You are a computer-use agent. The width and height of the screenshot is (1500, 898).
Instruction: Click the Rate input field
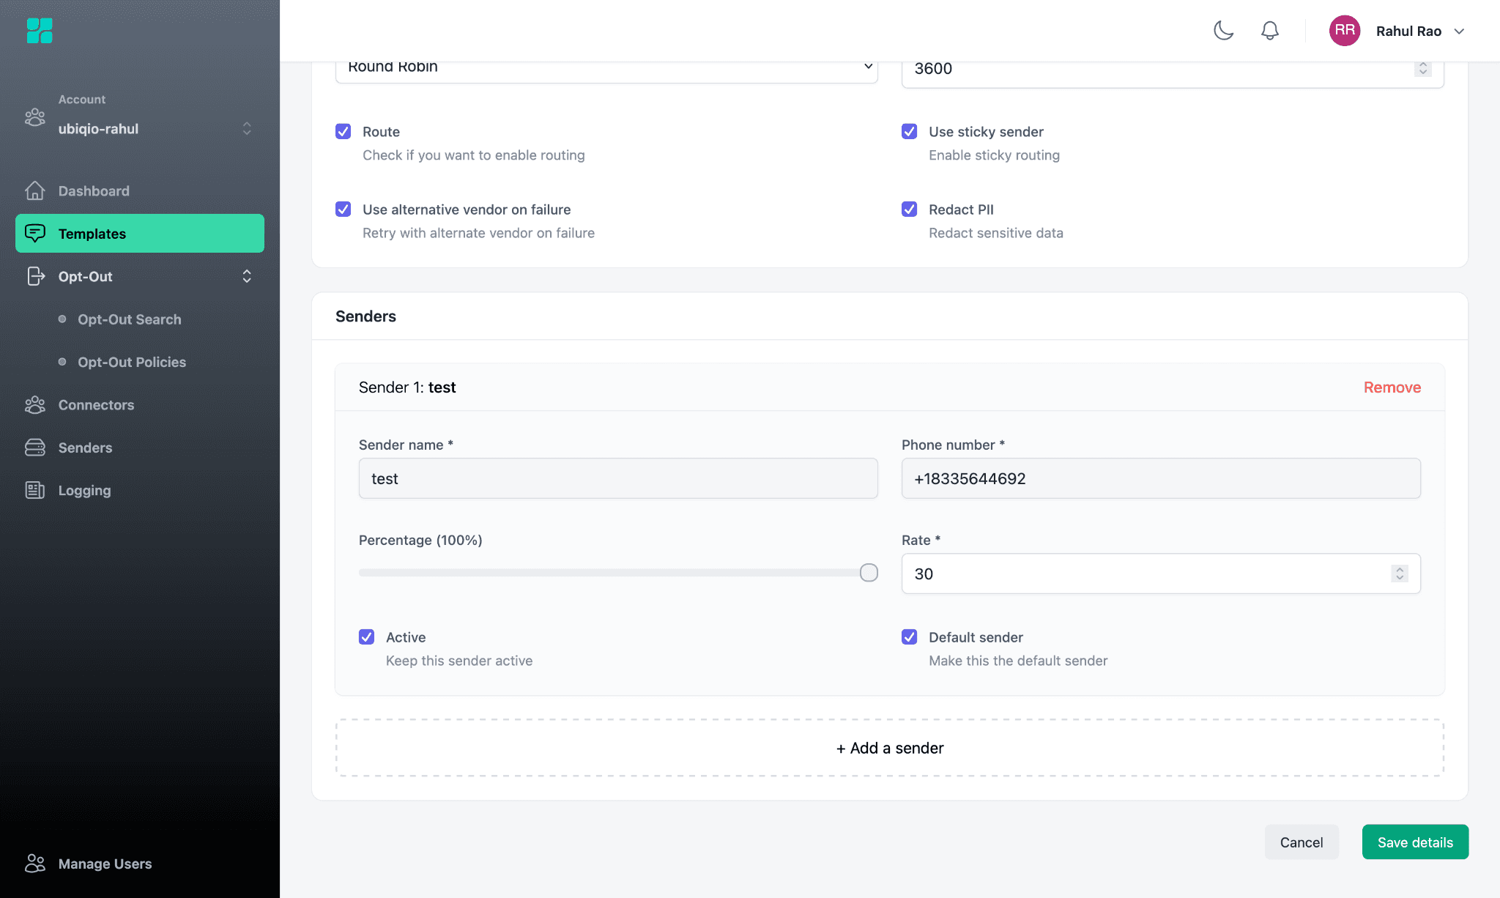(x=1146, y=574)
